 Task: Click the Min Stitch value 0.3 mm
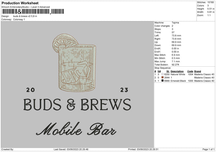click(x=176, y=58)
